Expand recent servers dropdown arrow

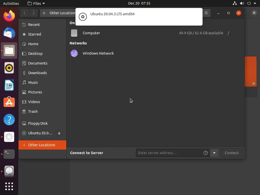[x=214, y=153]
